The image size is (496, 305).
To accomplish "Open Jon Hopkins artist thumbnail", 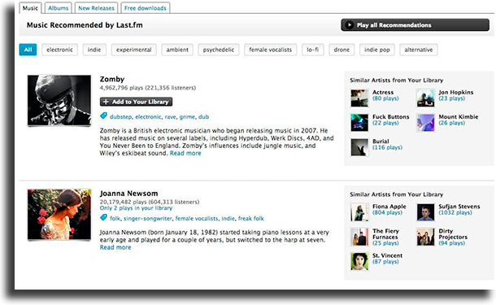I will [x=425, y=98].
